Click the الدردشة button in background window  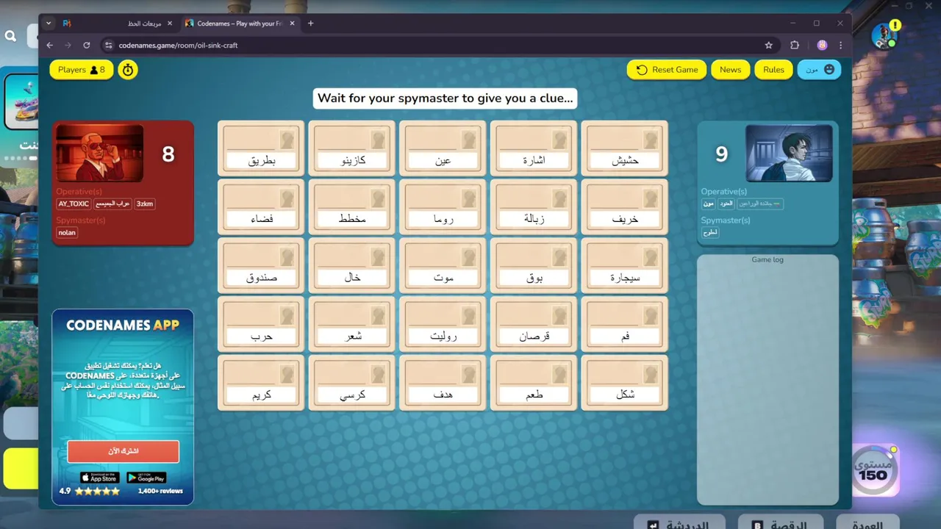[x=679, y=522]
